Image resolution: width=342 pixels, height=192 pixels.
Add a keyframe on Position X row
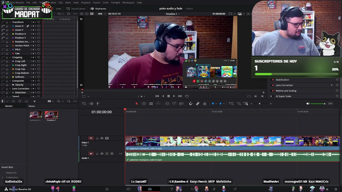(x=33, y=34)
